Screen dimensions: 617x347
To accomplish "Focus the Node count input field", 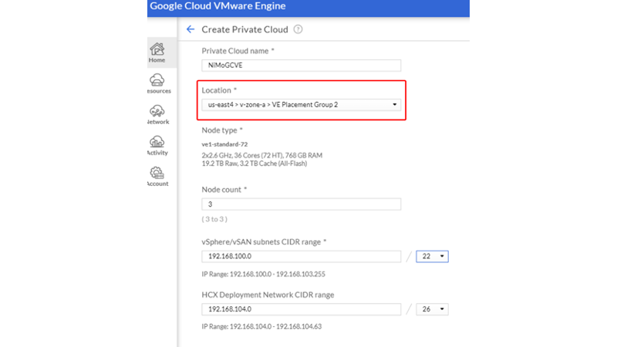I will click(301, 204).
